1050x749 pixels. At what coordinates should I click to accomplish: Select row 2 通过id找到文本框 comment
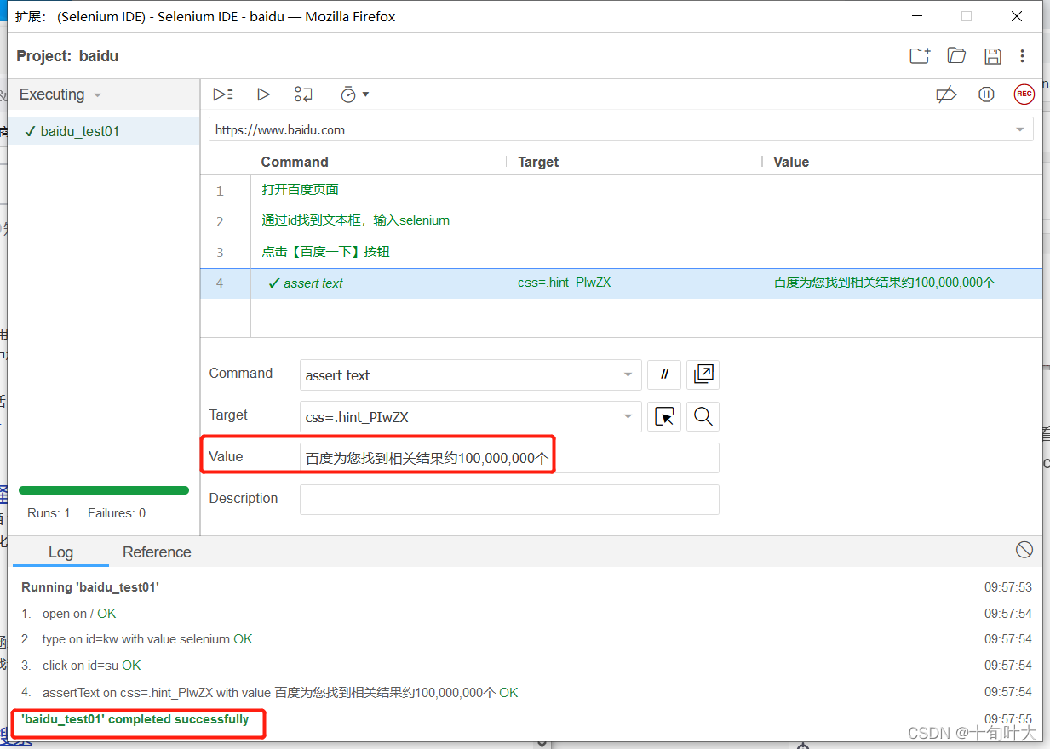point(621,220)
